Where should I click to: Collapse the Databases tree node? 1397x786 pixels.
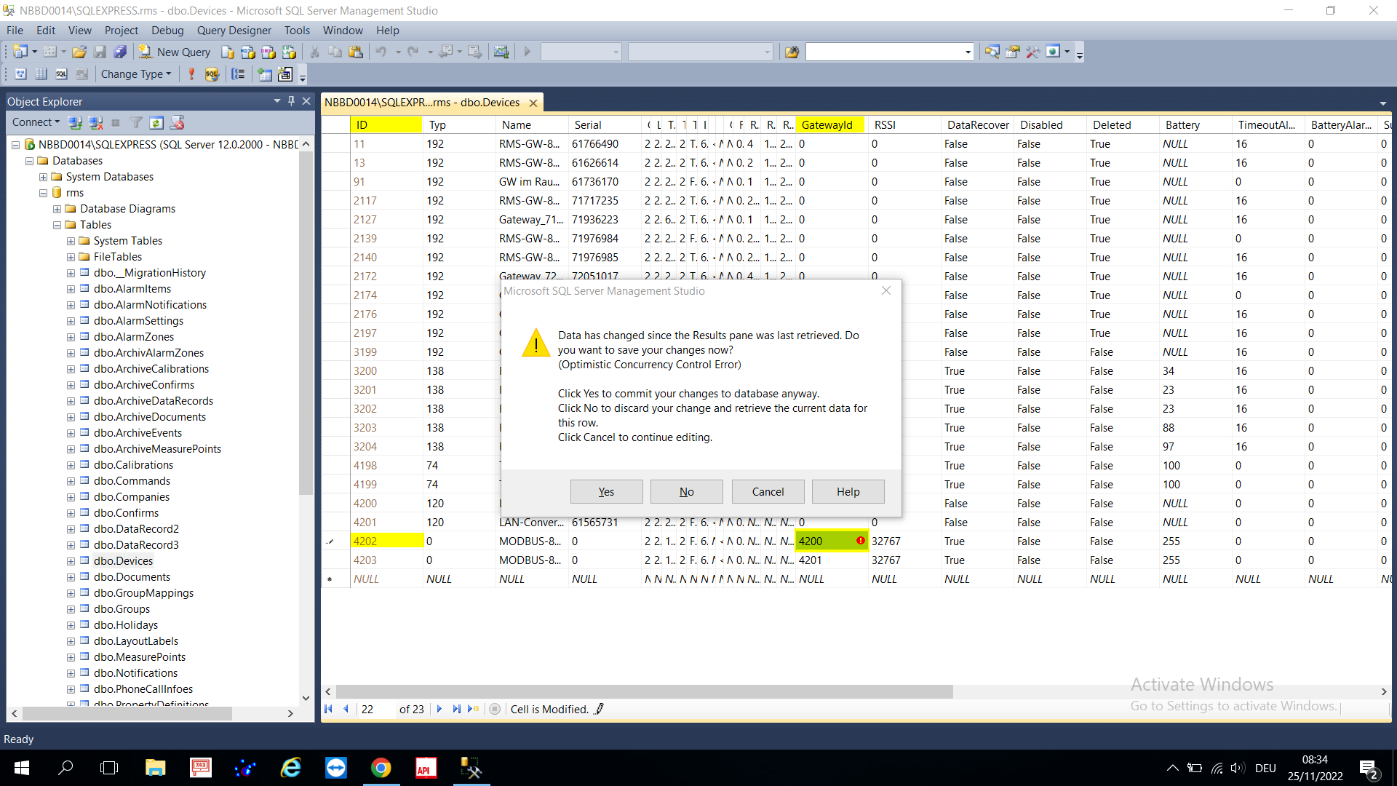[29, 161]
